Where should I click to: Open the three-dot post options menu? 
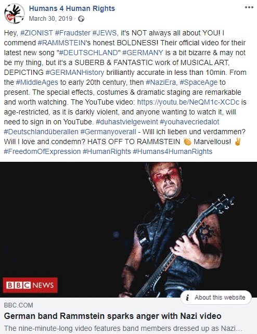click(249, 7)
